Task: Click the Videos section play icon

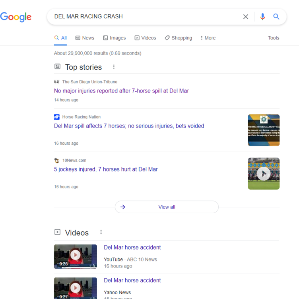Action: [57, 232]
